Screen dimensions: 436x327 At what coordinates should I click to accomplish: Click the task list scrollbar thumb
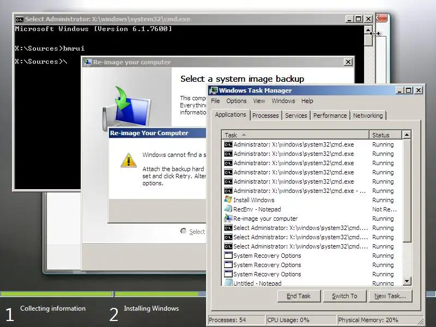(407, 191)
